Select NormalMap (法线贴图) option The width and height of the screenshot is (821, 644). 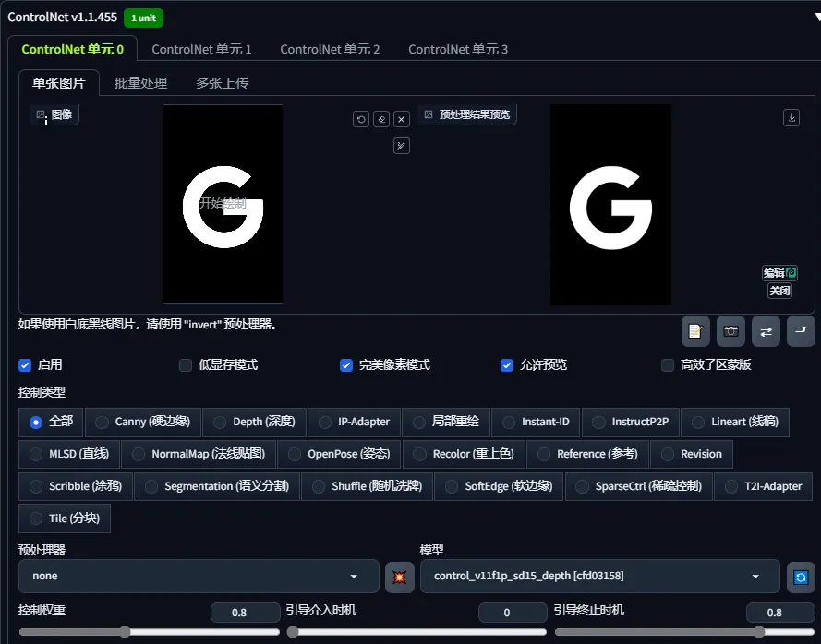[199, 454]
